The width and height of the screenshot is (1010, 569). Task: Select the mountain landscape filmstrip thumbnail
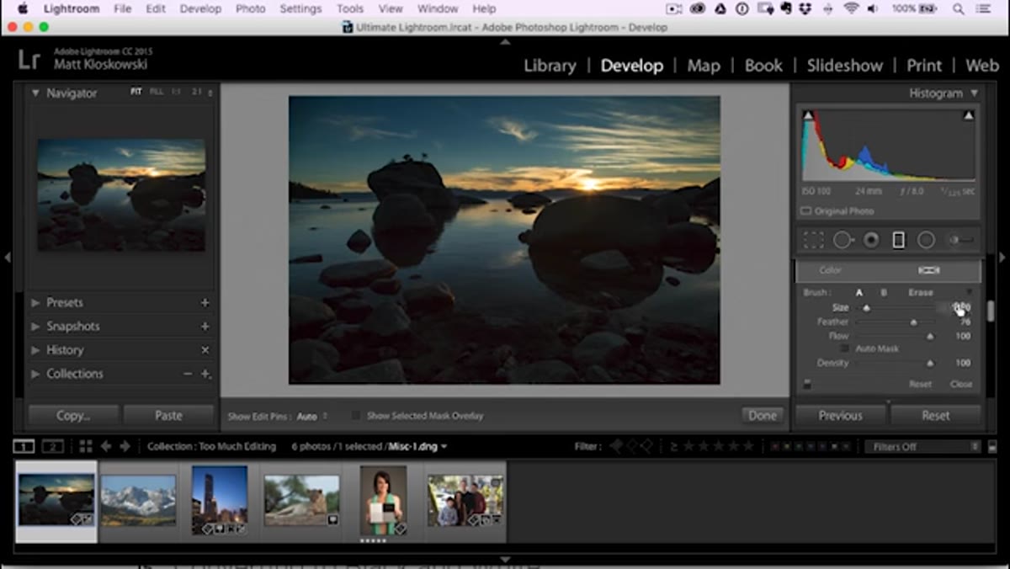[138, 500]
